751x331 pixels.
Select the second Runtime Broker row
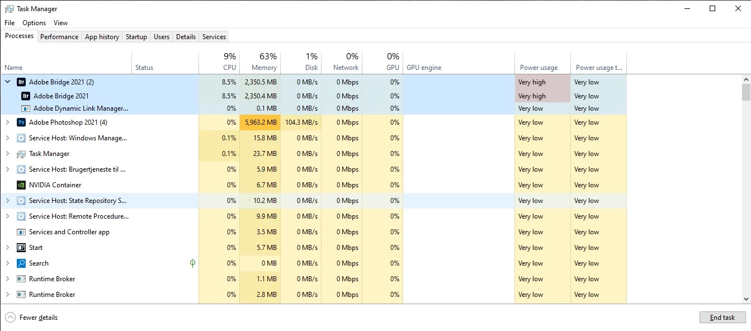tap(313, 295)
